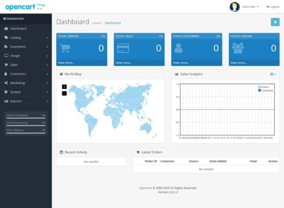This screenshot has height=208, width=284.
Task: Click the shopping cart icon in Total Orders
Action: click(65, 48)
